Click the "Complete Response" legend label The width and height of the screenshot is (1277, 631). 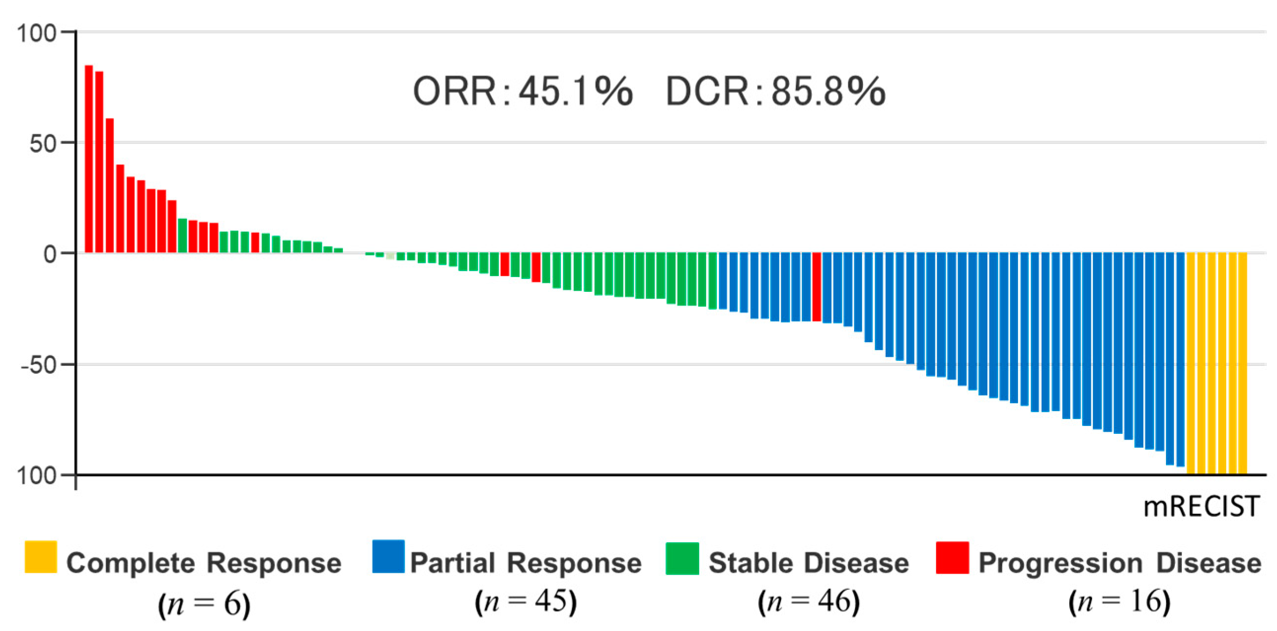204,563
